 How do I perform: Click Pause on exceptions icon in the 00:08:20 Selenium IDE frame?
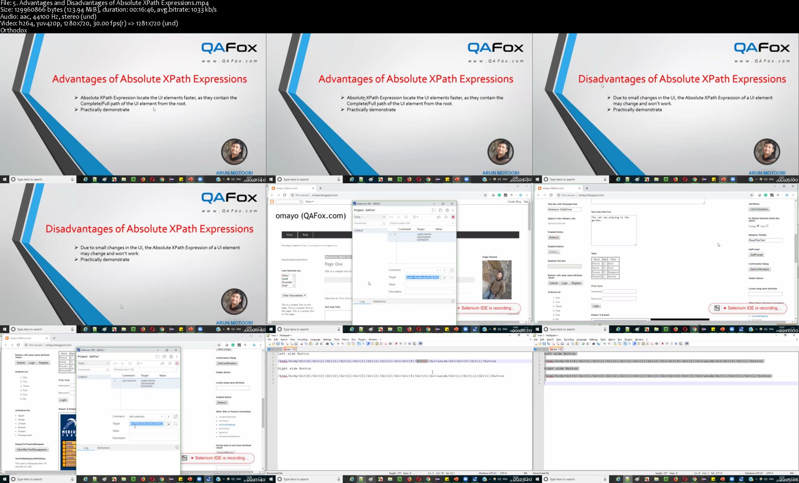[x=446, y=217]
